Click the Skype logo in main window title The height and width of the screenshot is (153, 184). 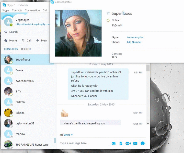point(4,5)
